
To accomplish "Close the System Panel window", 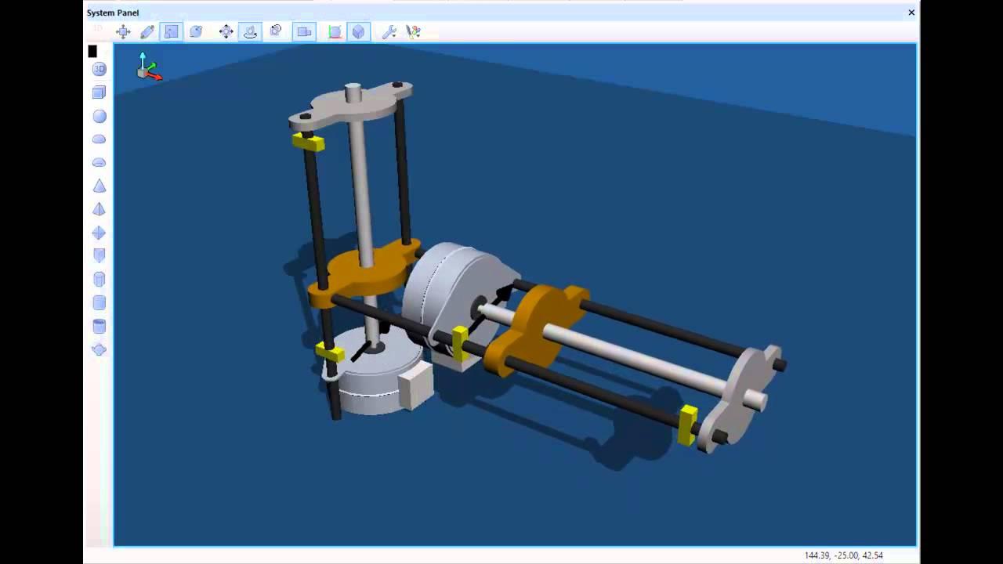I will click(911, 13).
